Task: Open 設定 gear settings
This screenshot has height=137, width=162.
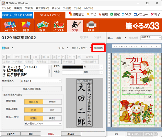Action: tap(115, 14)
